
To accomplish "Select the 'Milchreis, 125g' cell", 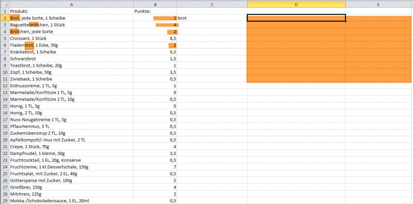I will pyautogui.click(x=71, y=194).
